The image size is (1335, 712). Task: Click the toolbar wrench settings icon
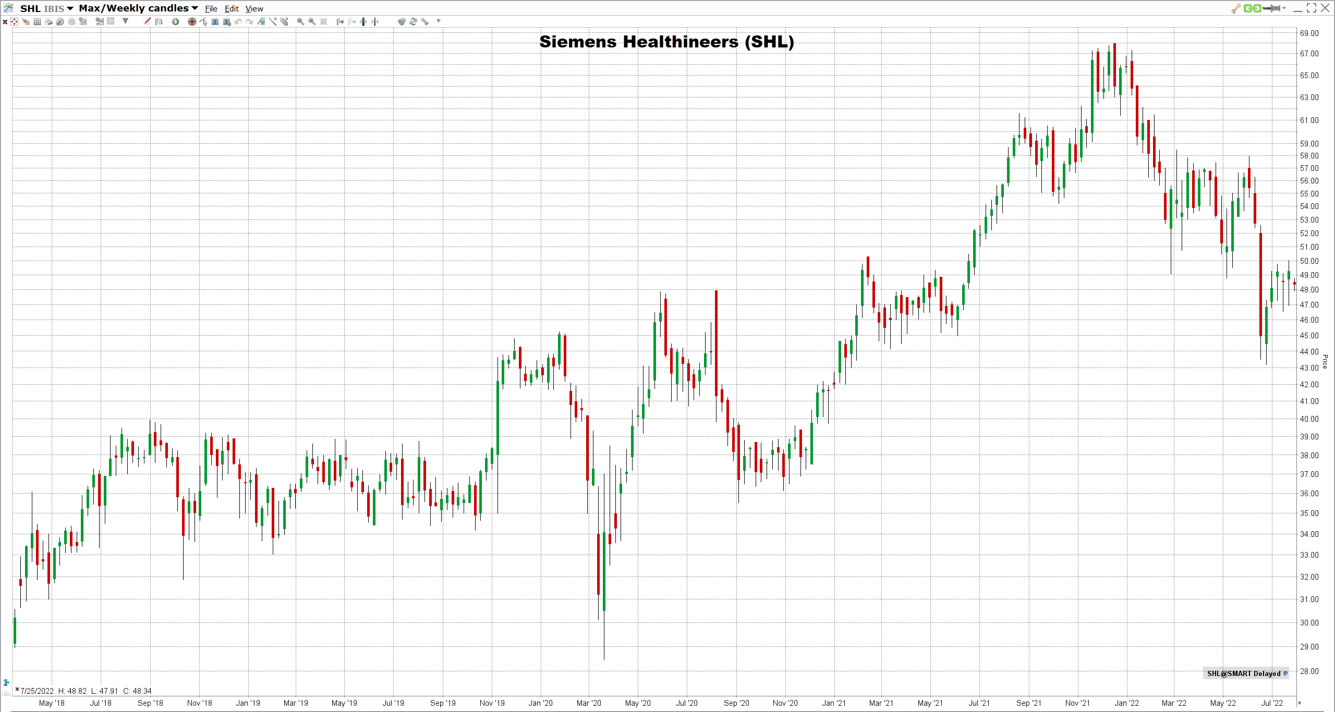click(425, 22)
